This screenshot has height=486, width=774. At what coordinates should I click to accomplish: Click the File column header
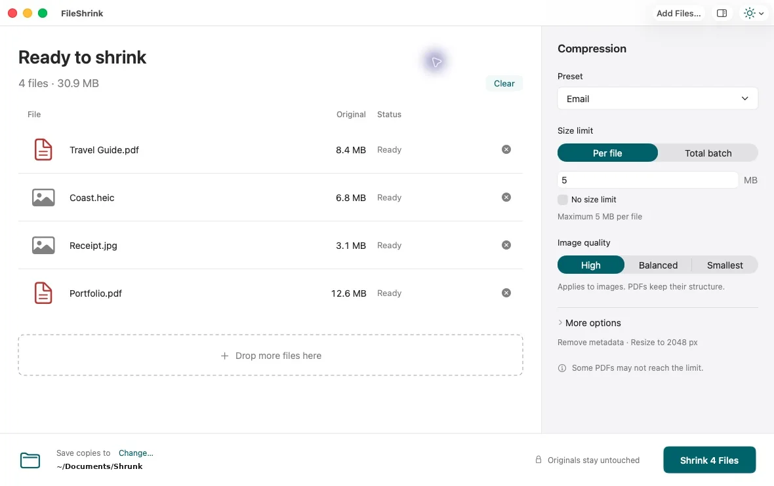(x=34, y=115)
